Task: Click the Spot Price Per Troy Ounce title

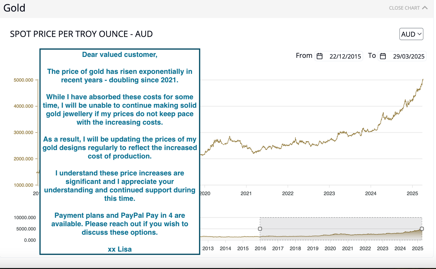Action: pos(81,34)
